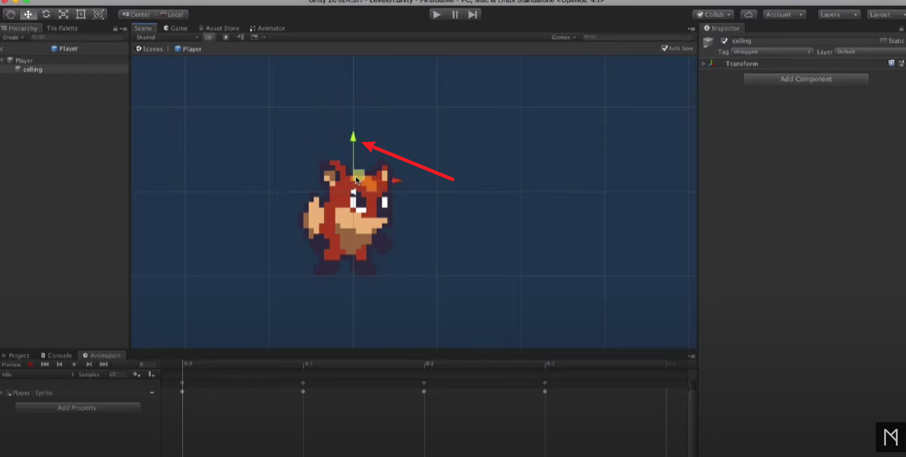This screenshot has height=457, width=906.
Task: Switch to the Tile Palette tab
Action: 62,28
